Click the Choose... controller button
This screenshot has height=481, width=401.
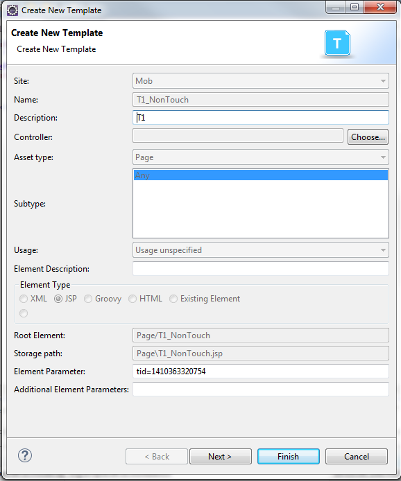pos(368,137)
